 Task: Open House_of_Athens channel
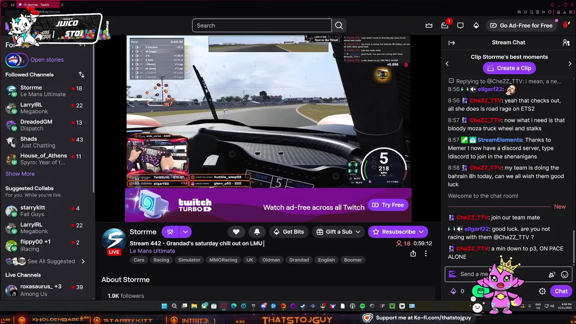click(x=47, y=159)
